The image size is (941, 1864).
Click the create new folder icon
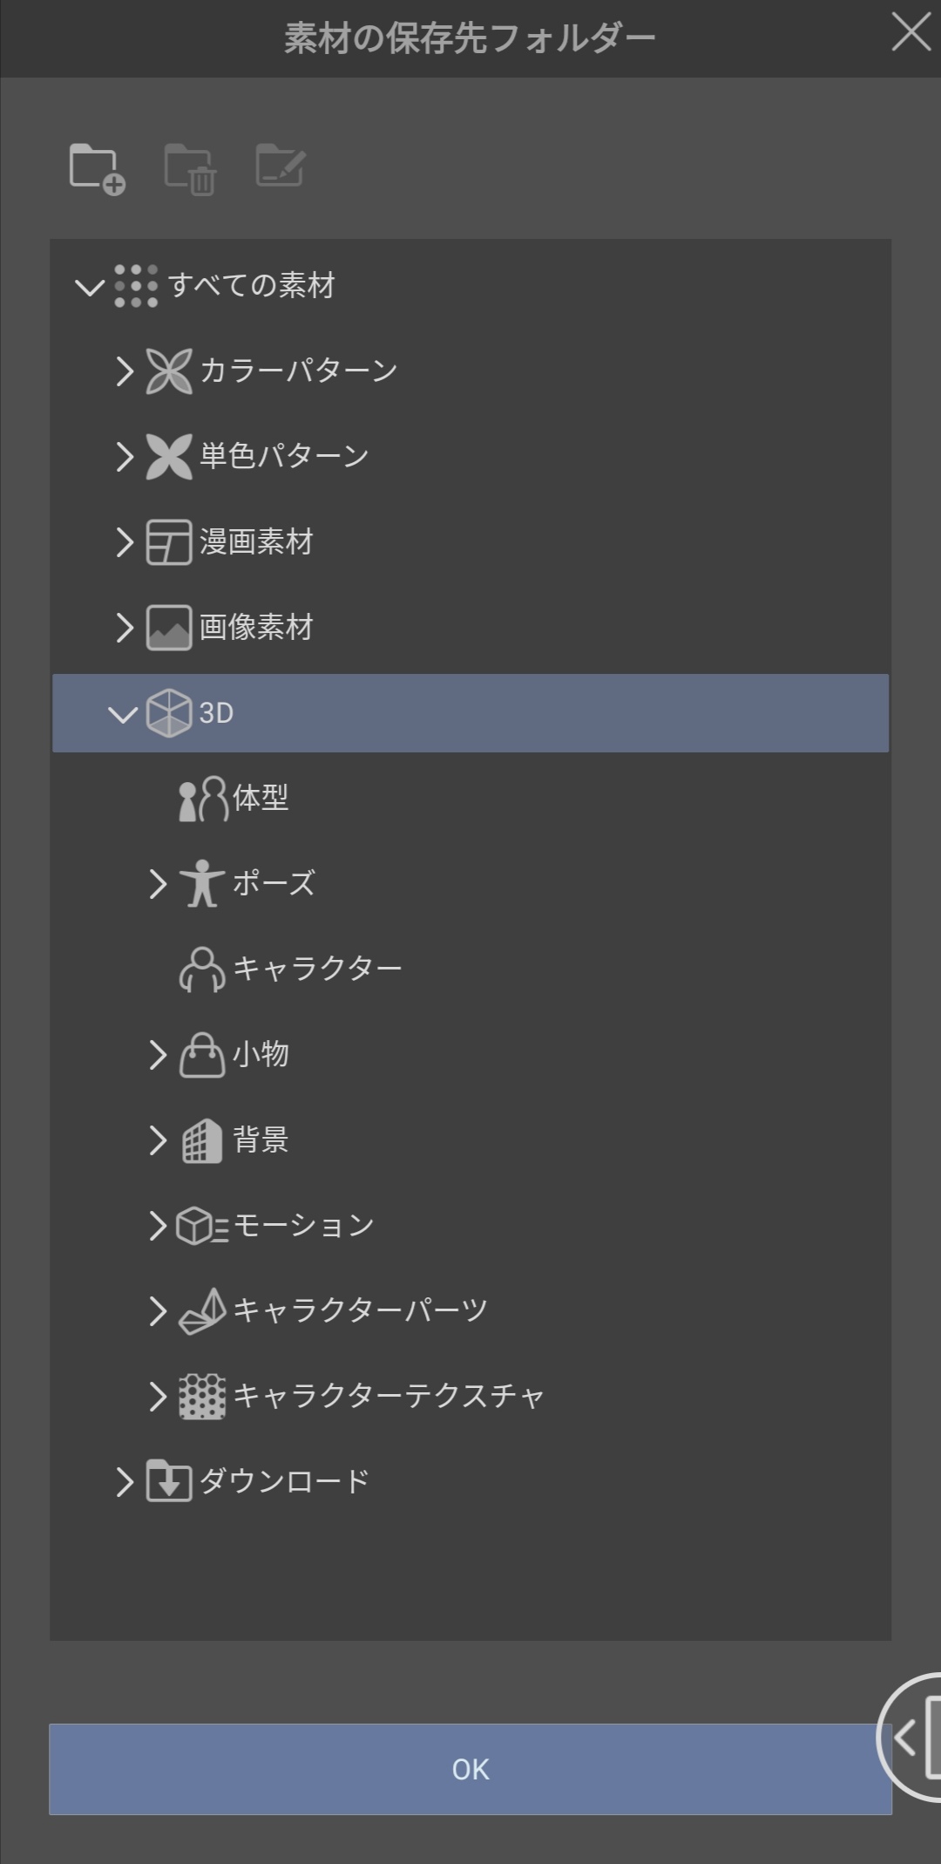97,168
